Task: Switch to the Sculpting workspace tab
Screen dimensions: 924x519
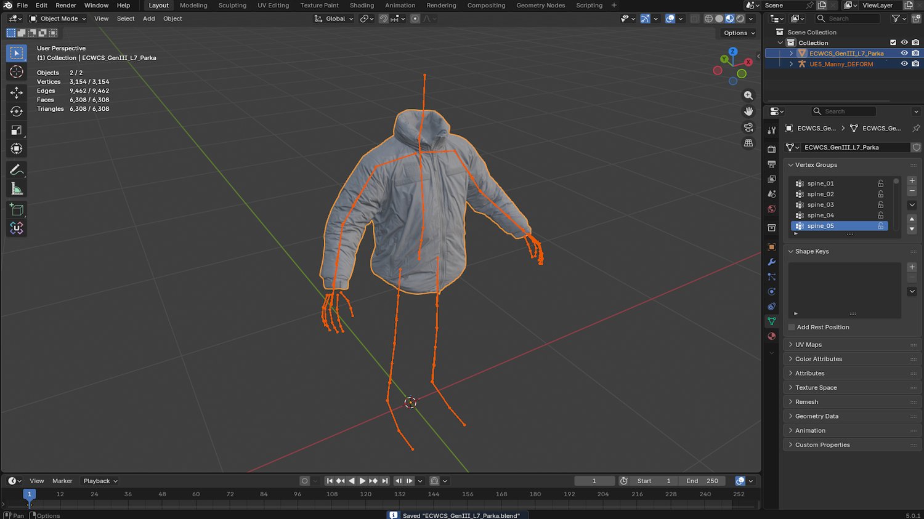Action: coord(232,6)
